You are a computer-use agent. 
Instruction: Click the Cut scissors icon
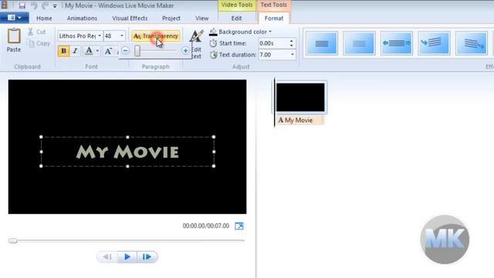(x=31, y=32)
